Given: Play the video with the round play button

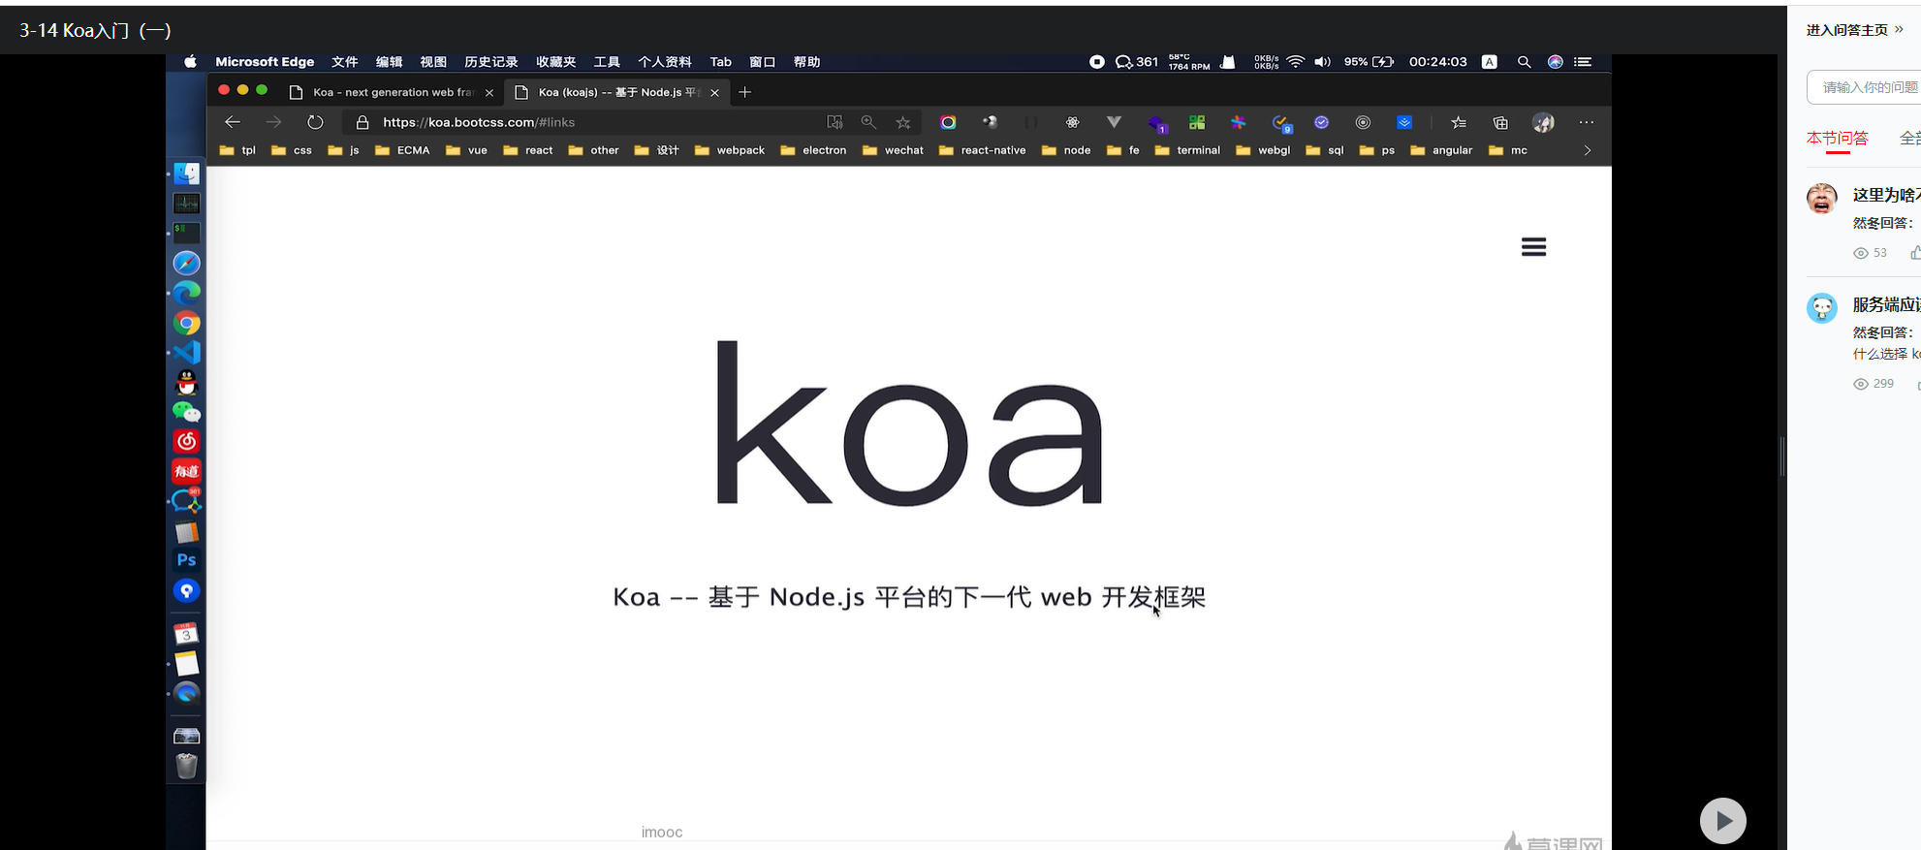Looking at the screenshot, I should coord(1722,821).
